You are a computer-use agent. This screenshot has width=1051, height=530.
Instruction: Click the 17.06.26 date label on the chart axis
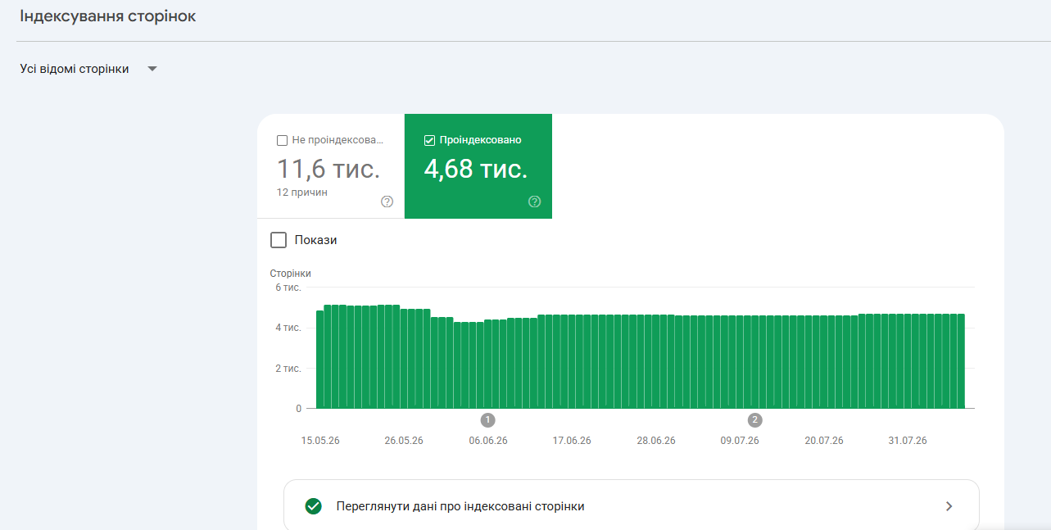tap(572, 441)
